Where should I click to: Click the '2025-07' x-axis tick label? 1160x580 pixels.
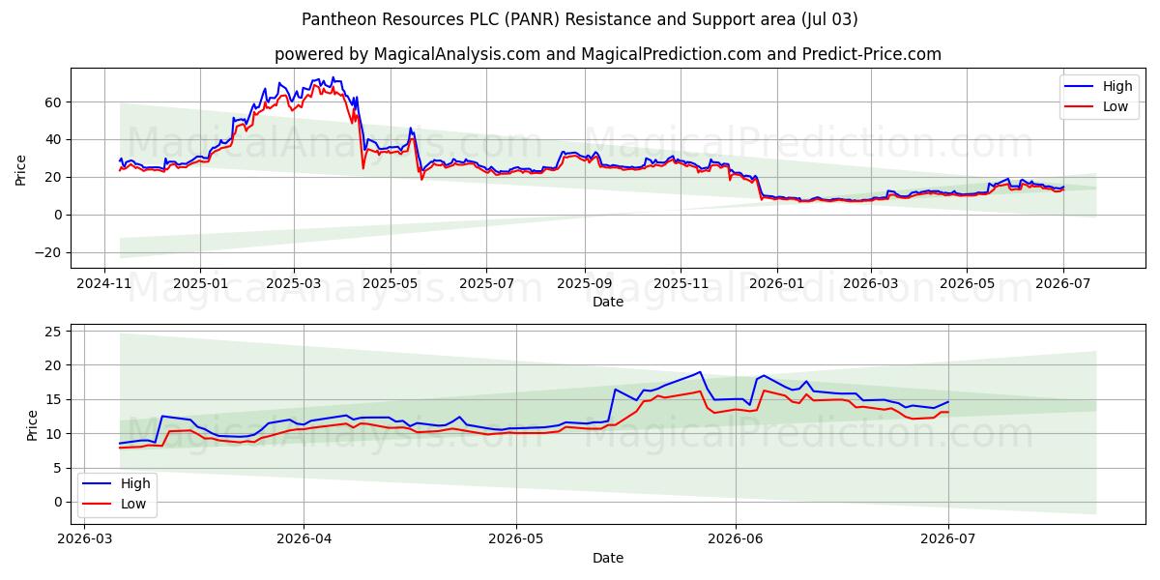coord(486,283)
